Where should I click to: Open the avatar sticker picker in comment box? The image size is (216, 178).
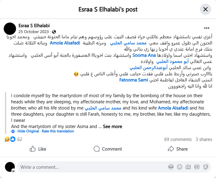tap(171, 167)
